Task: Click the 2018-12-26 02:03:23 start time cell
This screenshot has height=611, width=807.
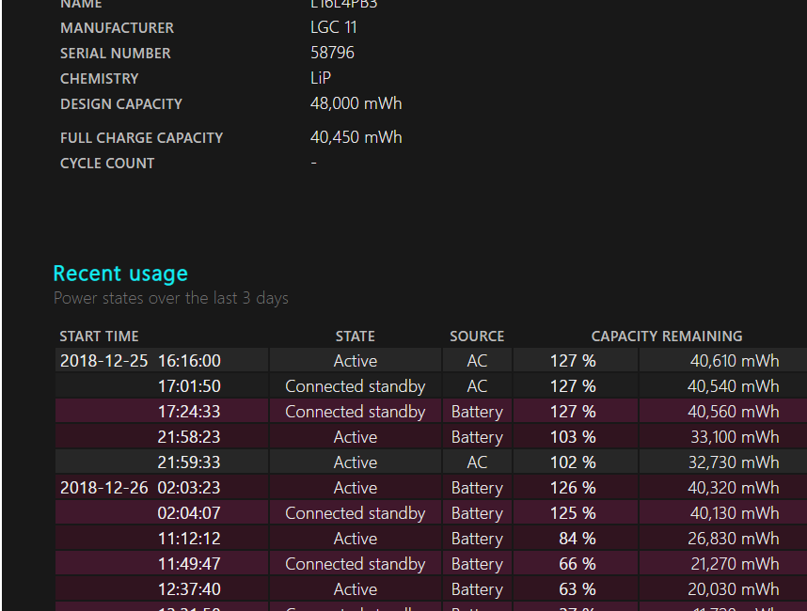Action: pyautogui.click(x=140, y=488)
